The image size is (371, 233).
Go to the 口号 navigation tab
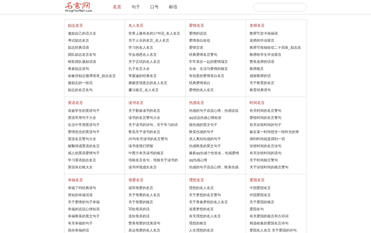(154, 7)
